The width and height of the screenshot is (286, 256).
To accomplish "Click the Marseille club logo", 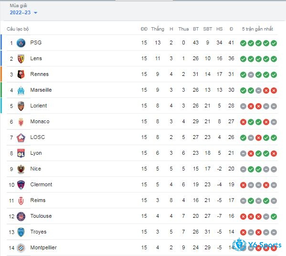I will click(21, 90).
